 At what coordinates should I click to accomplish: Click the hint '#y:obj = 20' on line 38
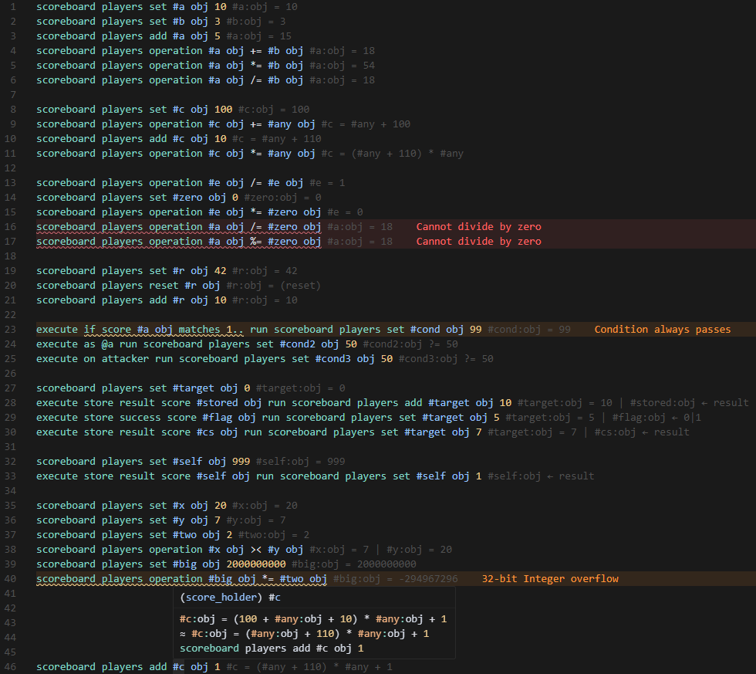(420, 550)
